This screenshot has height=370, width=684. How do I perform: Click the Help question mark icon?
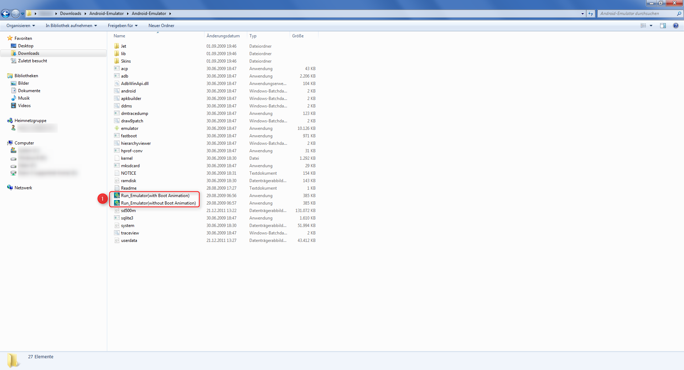coord(675,25)
